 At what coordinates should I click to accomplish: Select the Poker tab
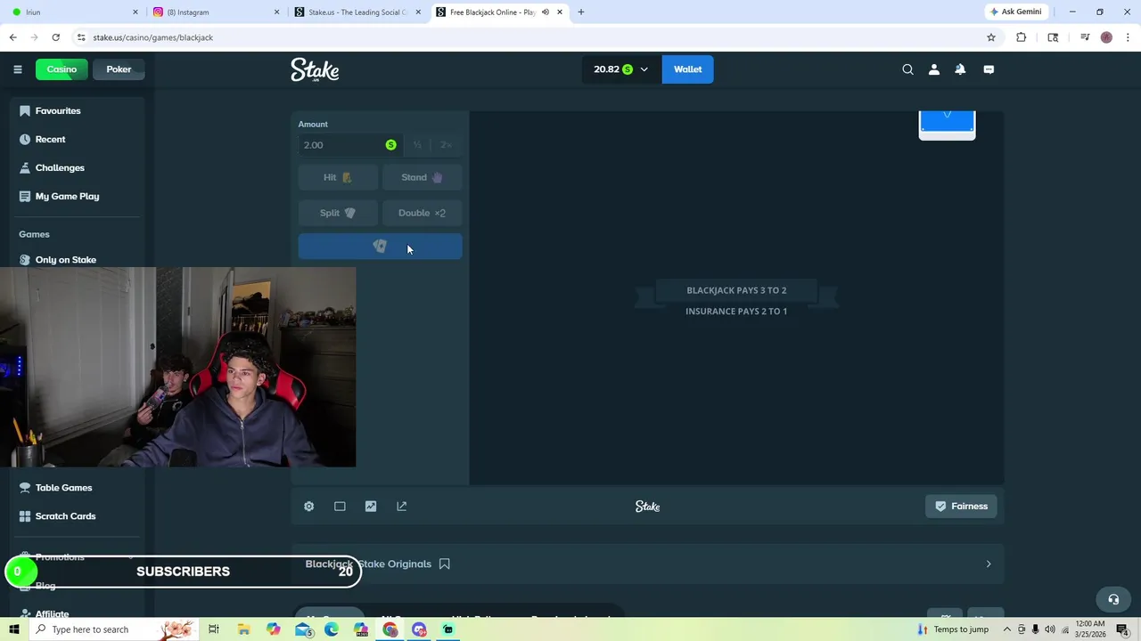click(119, 69)
